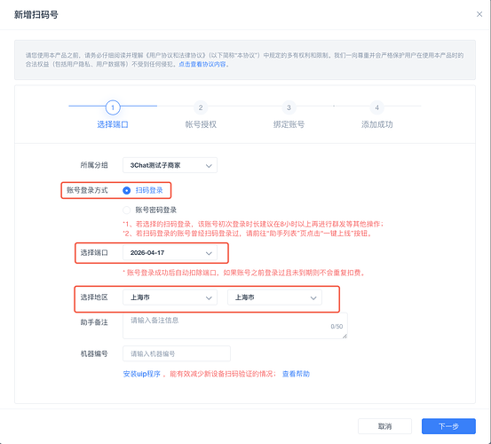Open the first 上海市 province dropdown
The width and height of the screenshot is (491, 444).
coord(170,297)
